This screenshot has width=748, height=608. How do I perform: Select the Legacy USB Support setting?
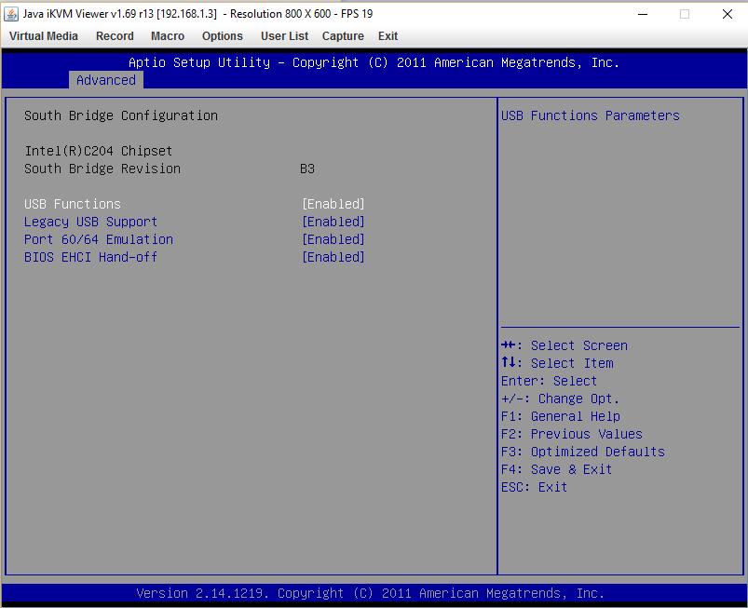[x=91, y=222]
